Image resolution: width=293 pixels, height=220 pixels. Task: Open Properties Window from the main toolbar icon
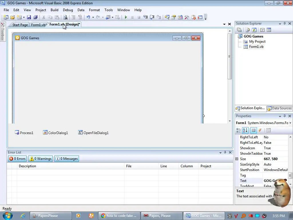[174, 17]
